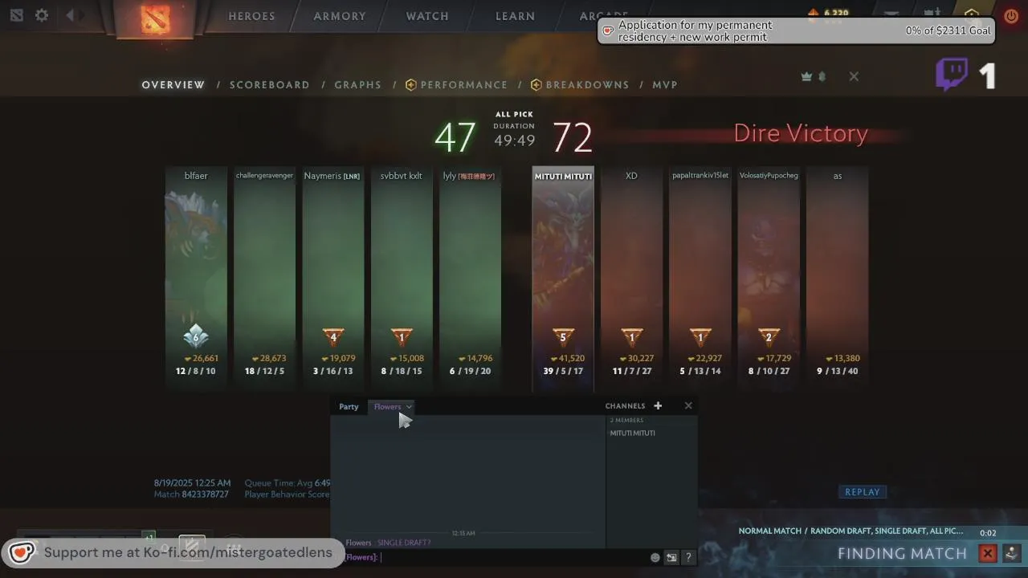1028x578 pixels.
Task: Switch to the Party chat tab
Action: 349,406
